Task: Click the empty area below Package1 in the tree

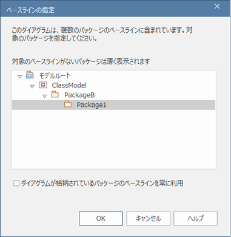Action: coord(113,139)
